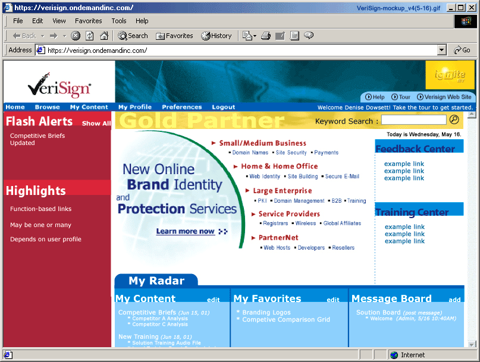Click Show All next to Flash Alerts

tap(96, 123)
